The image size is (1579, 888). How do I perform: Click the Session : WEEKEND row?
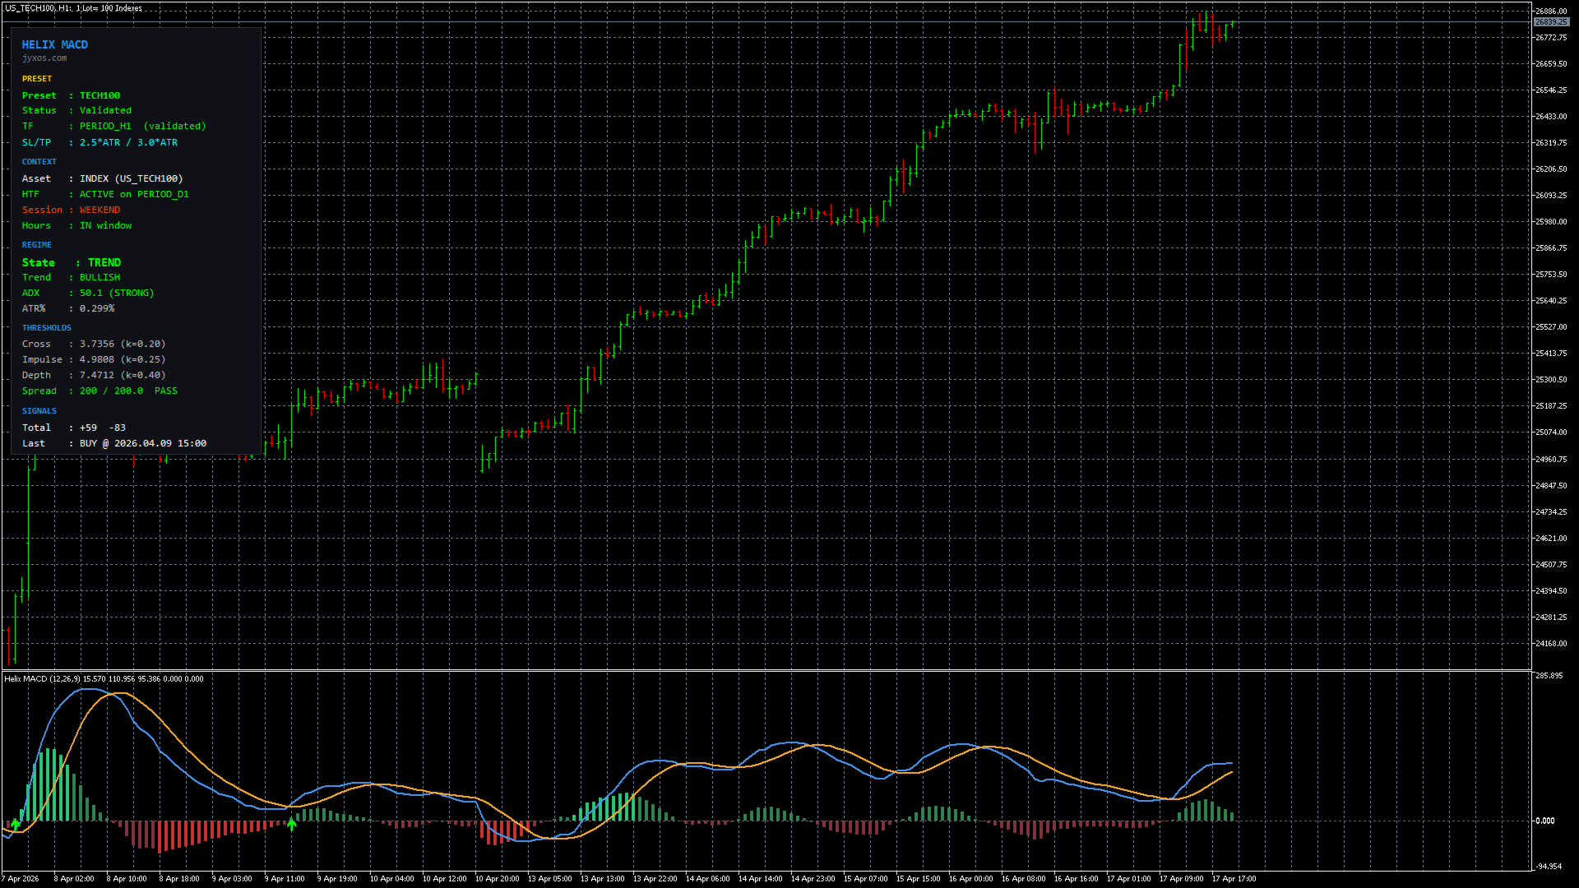coord(71,210)
